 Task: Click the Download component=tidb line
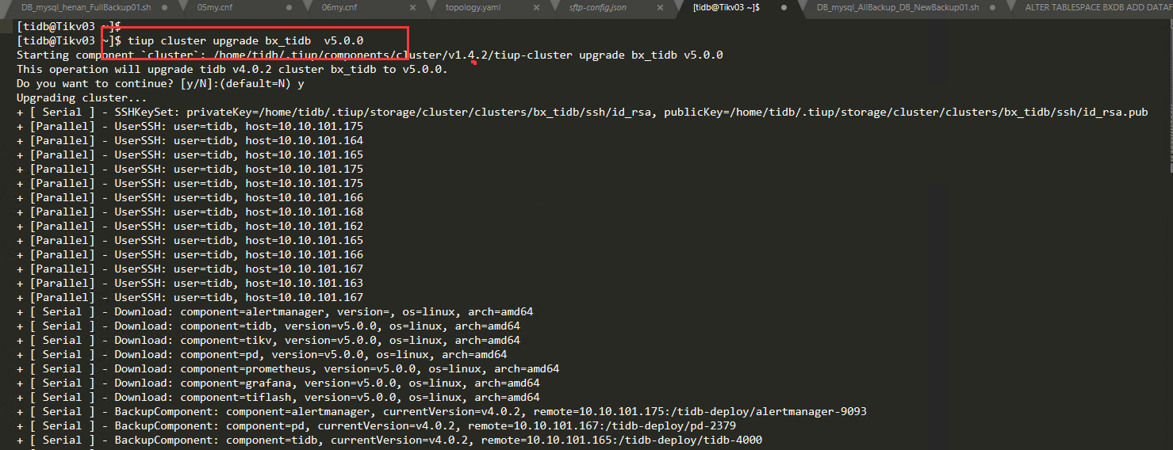pos(268,326)
